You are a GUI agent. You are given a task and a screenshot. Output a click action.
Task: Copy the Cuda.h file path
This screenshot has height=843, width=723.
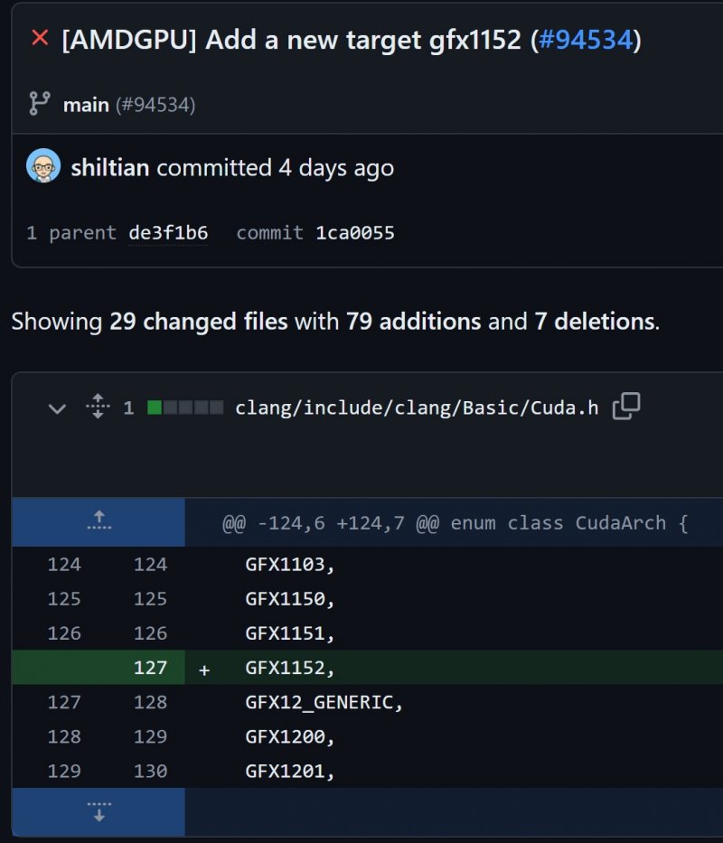(626, 407)
